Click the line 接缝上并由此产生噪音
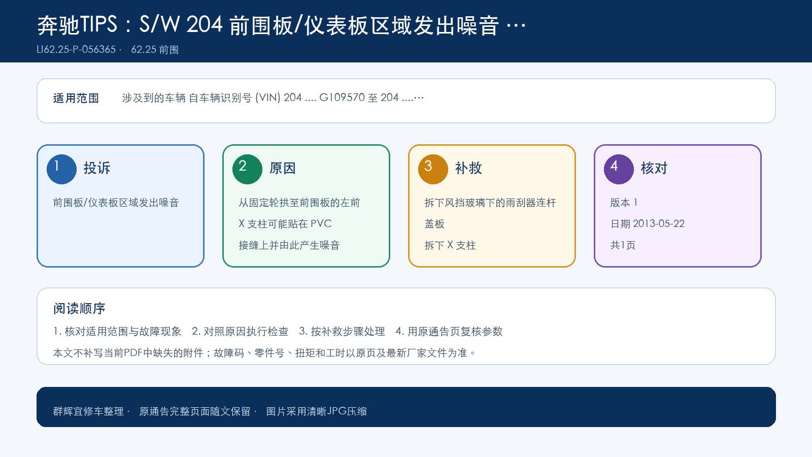The height and width of the screenshot is (457, 812). point(289,245)
